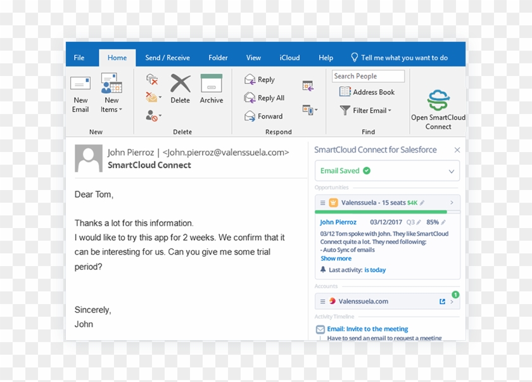Click the Valenssuela opportunity drag handle
This screenshot has width=532, height=382.
pyautogui.click(x=322, y=203)
